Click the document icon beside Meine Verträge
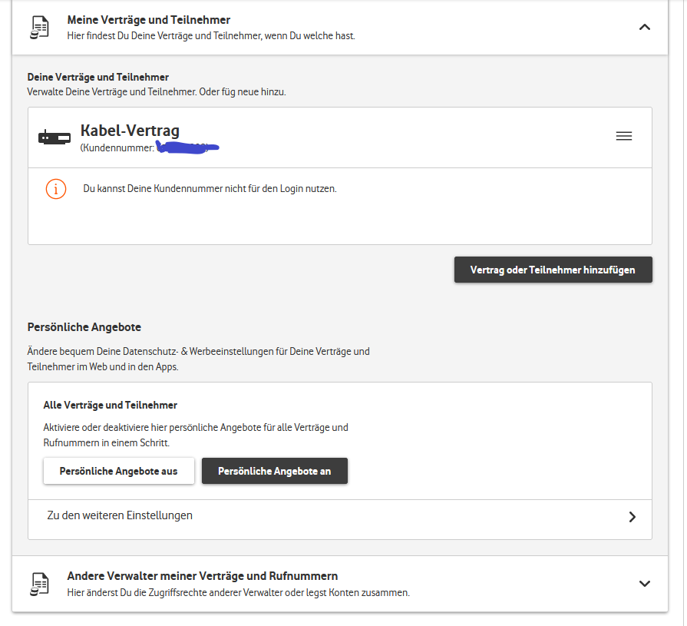The width and height of the screenshot is (687, 626). coord(39,28)
